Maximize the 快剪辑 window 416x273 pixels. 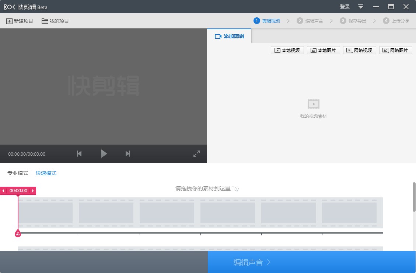(391, 7)
